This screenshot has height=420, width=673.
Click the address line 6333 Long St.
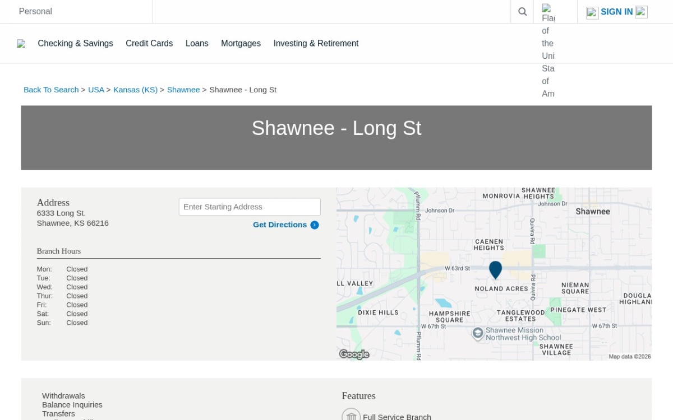coord(61,213)
